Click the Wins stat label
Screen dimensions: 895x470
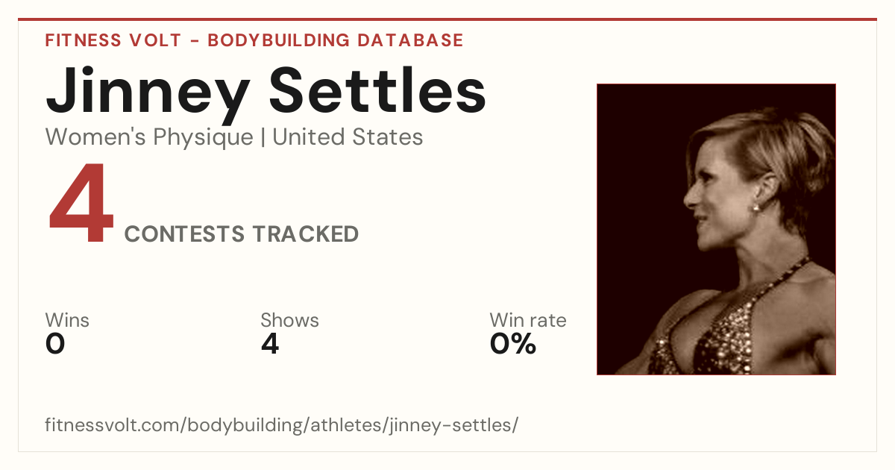pos(67,321)
